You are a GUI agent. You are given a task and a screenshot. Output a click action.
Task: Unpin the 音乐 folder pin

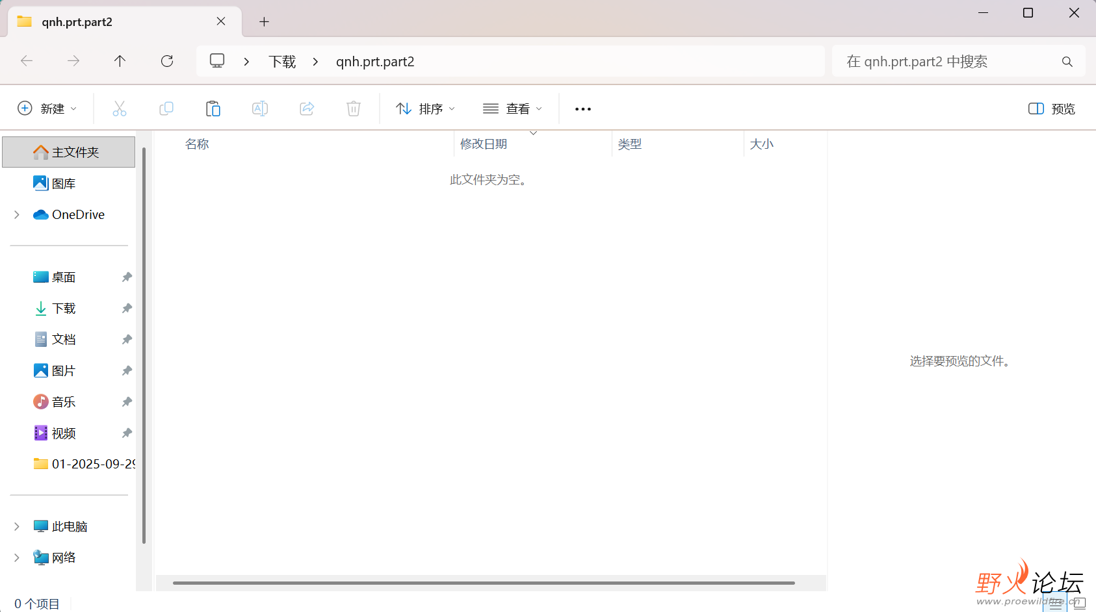click(x=126, y=402)
